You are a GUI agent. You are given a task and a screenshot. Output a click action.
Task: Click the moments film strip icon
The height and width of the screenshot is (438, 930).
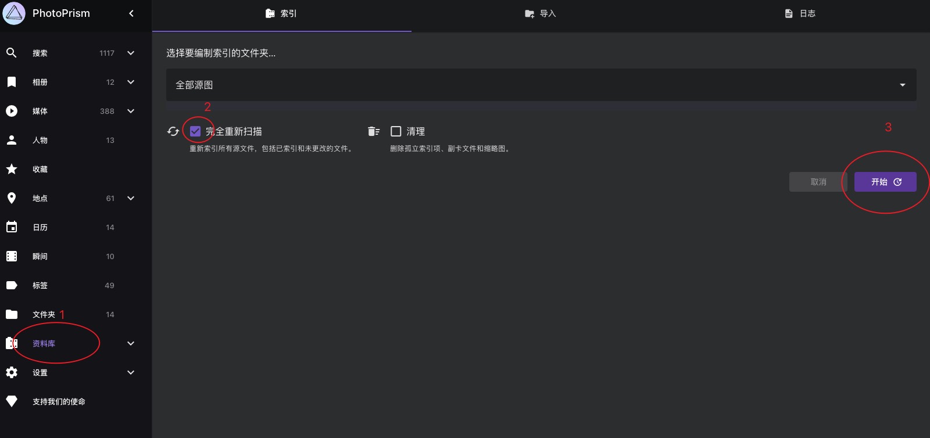12,256
